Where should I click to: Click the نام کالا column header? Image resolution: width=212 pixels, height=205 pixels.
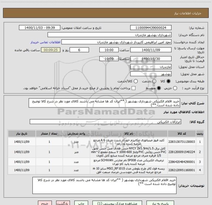pos(129,134)
